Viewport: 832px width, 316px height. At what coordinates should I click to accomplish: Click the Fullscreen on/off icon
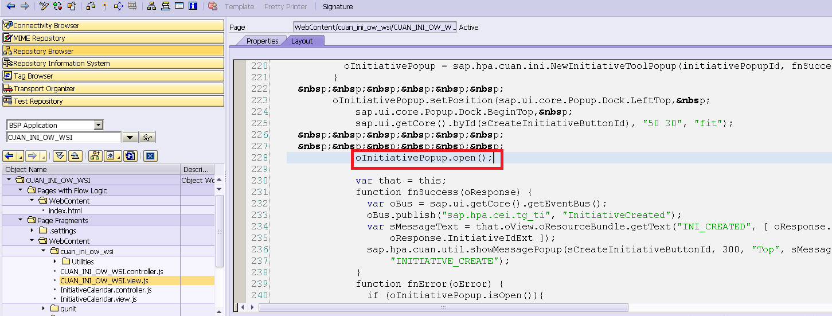(179, 6)
